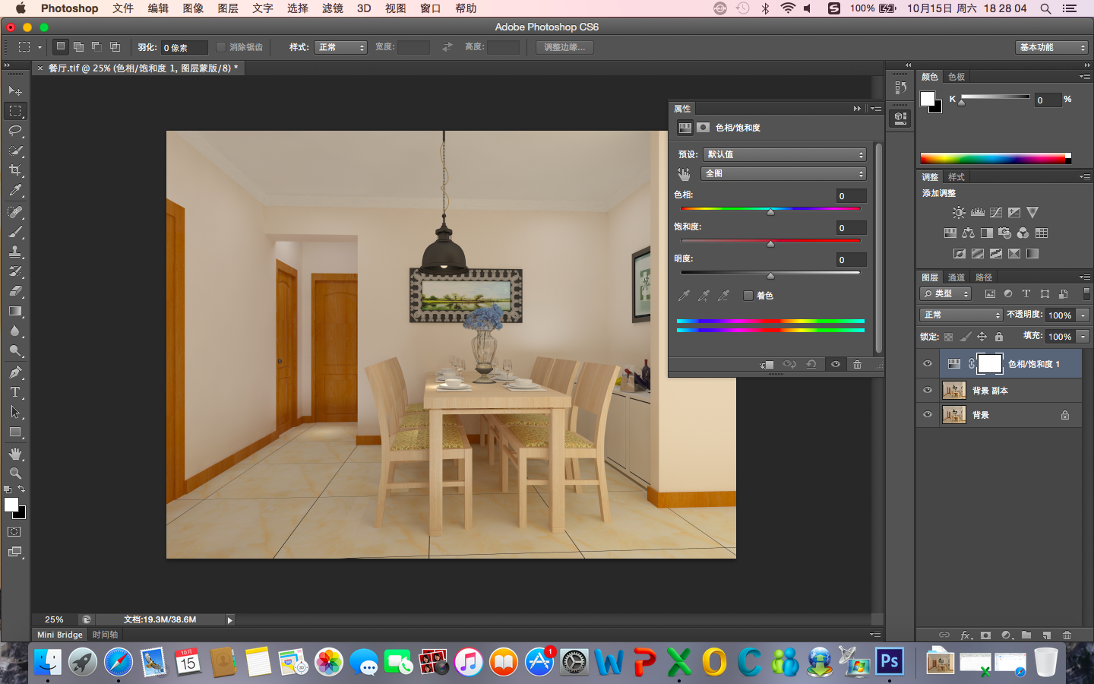Open the 类型 layer filter dropdown
The width and height of the screenshot is (1094, 684).
pyautogui.click(x=946, y=293)
